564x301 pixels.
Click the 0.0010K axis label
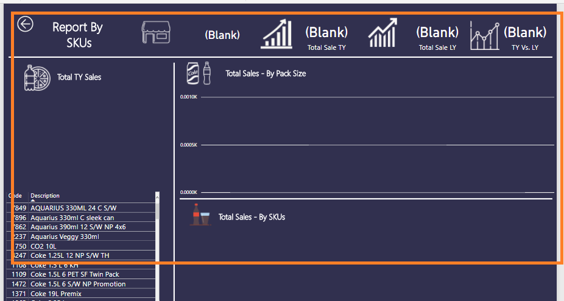(x=188, y=97)
